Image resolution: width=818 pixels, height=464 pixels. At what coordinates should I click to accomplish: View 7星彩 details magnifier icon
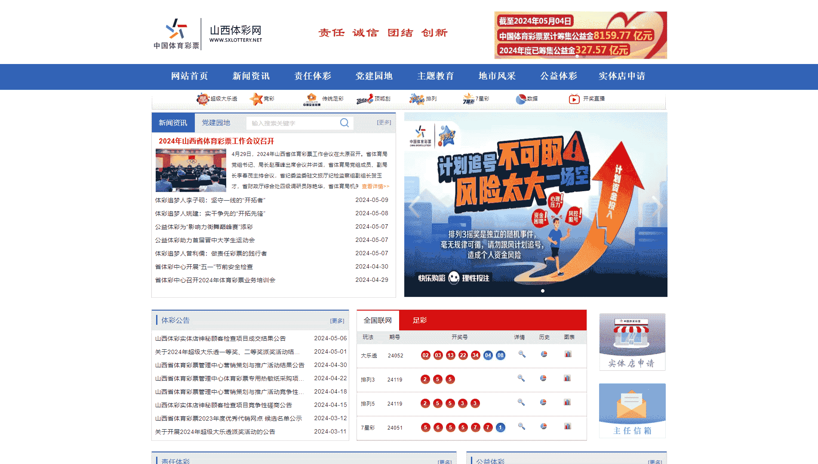coord(521,426)
